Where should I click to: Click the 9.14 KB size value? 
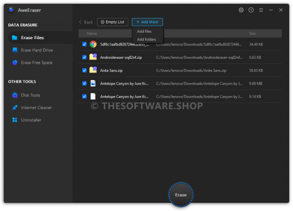coord(255,96)
